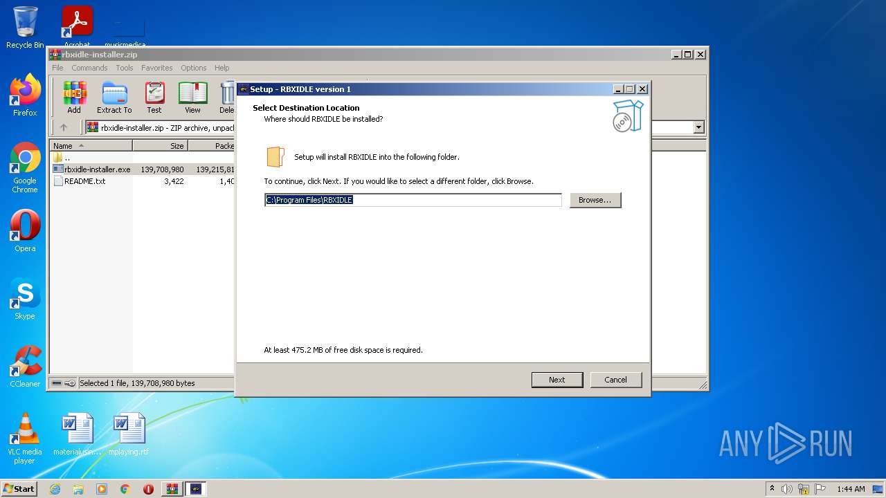Click the Add archive toolbar icon in WinRAR
The height and width of the screenshot is (498, 886).
pos(74,98)
